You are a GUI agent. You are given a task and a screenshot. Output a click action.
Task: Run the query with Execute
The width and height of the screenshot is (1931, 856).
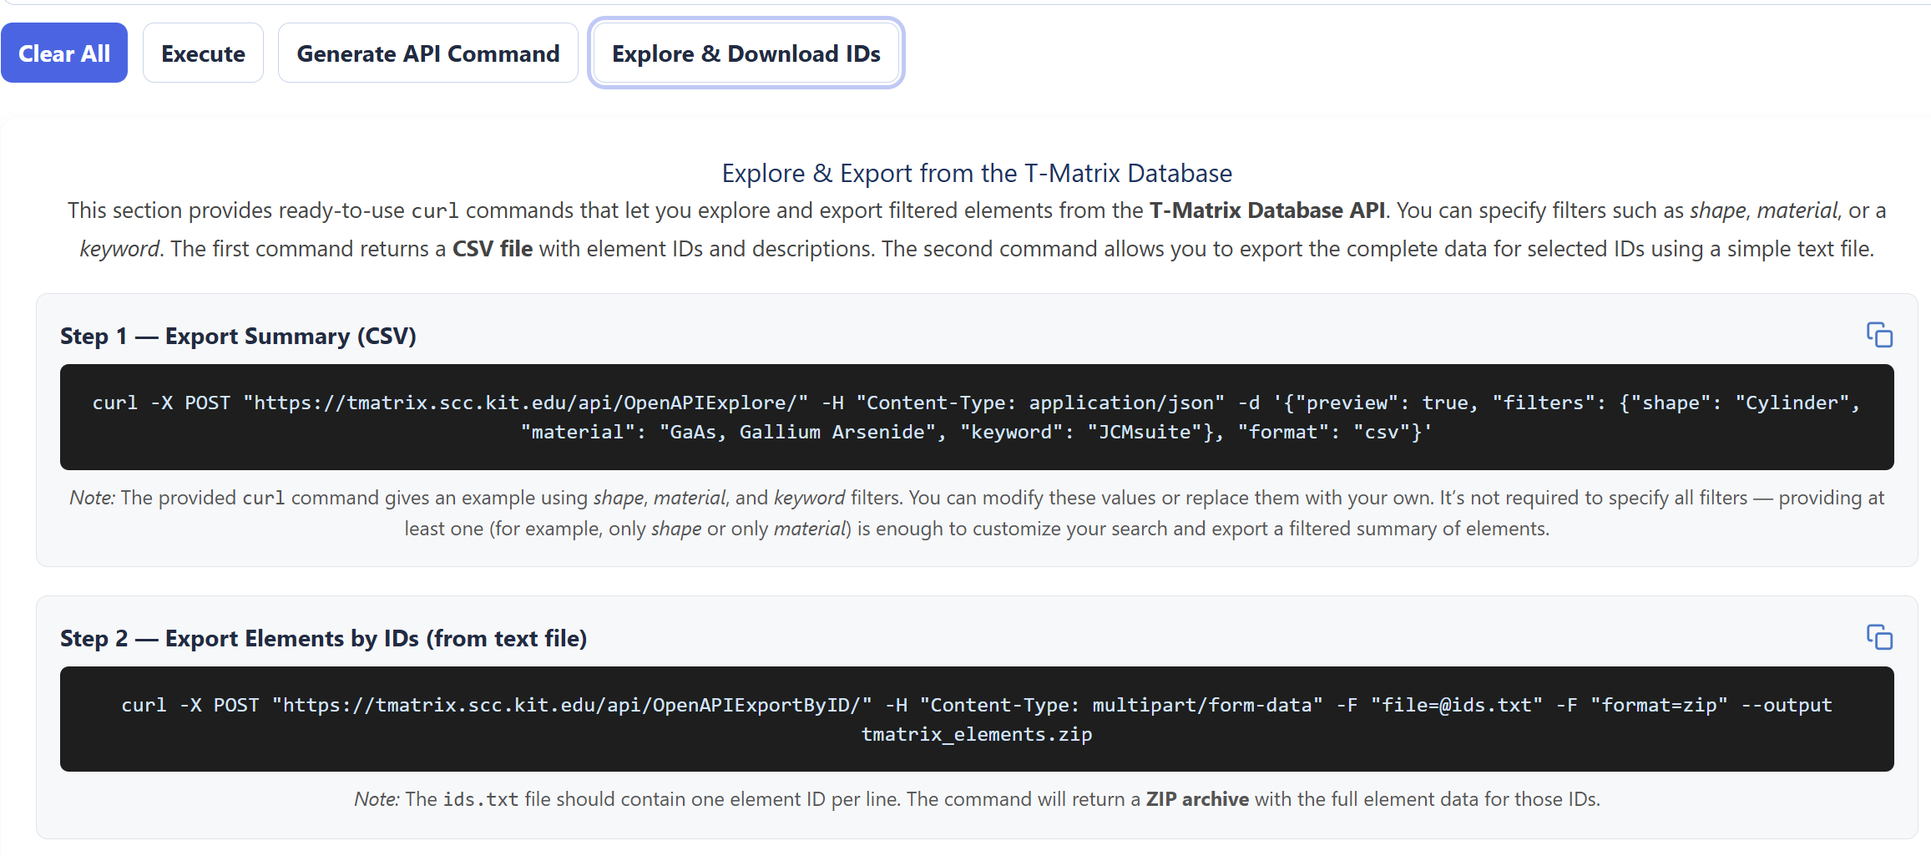tap(203, 53)
